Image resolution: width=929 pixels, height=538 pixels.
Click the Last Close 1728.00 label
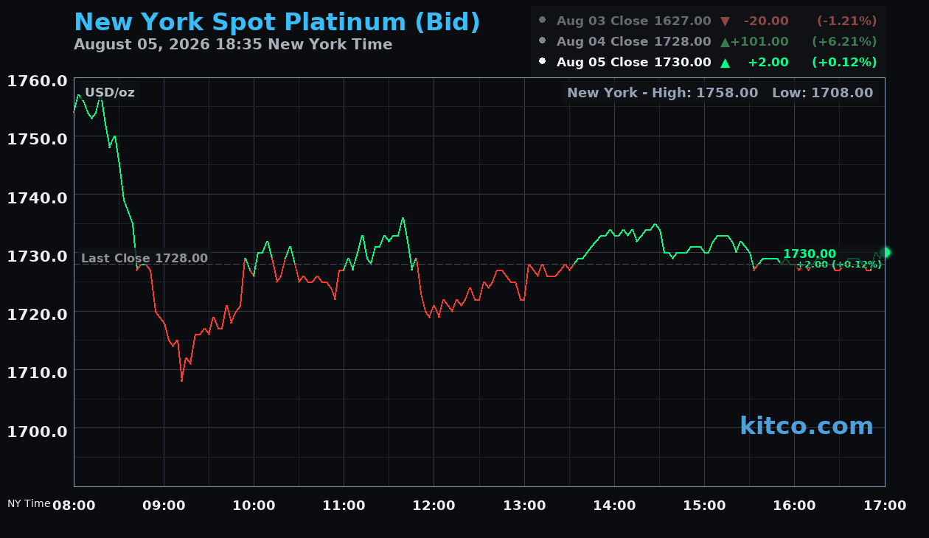point(145,258)
